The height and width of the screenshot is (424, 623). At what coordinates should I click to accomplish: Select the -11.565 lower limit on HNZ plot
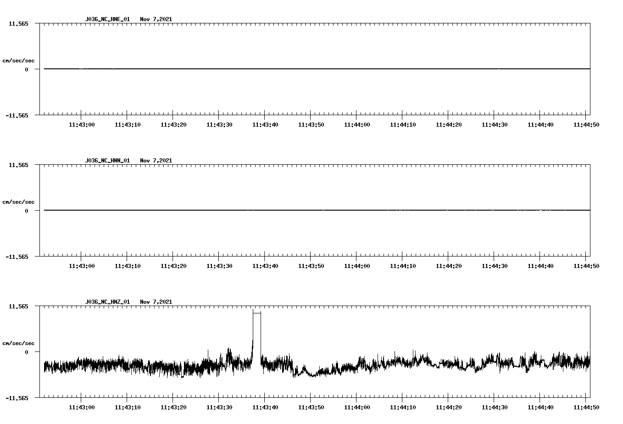17,398
